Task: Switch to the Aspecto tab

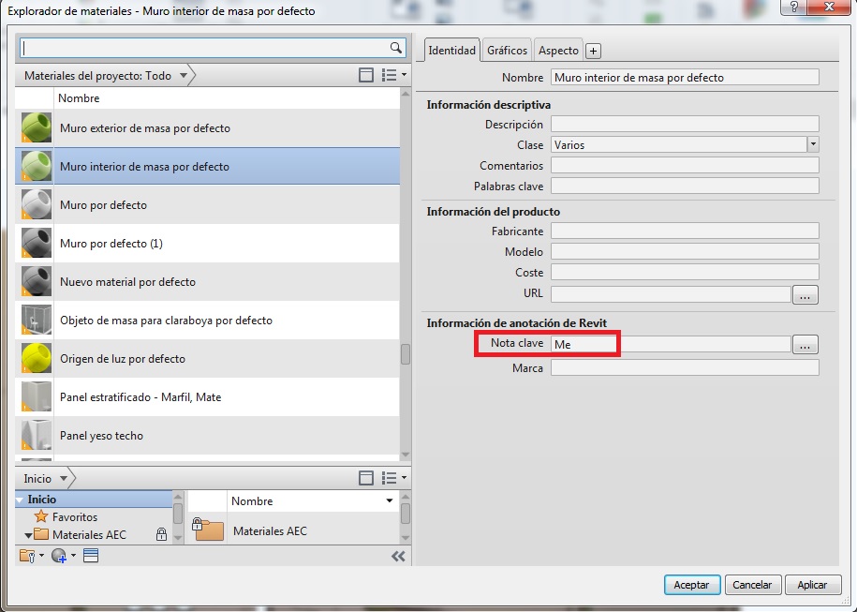Action: (558, 51)
